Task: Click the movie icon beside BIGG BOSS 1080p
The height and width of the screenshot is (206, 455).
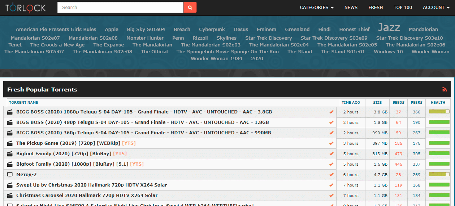Action: click(10, 112)
